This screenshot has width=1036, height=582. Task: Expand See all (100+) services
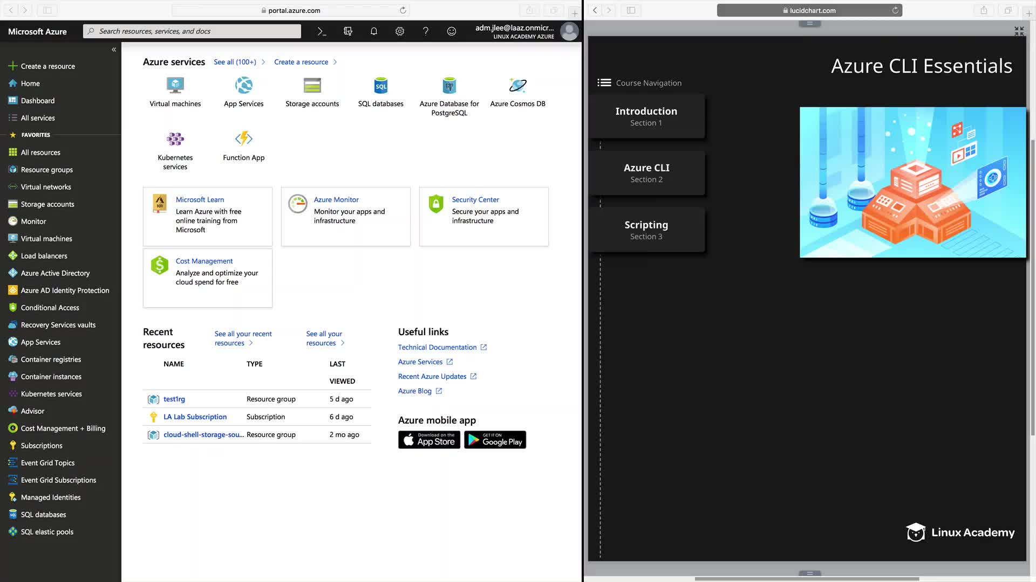click(x=235, y=62)
